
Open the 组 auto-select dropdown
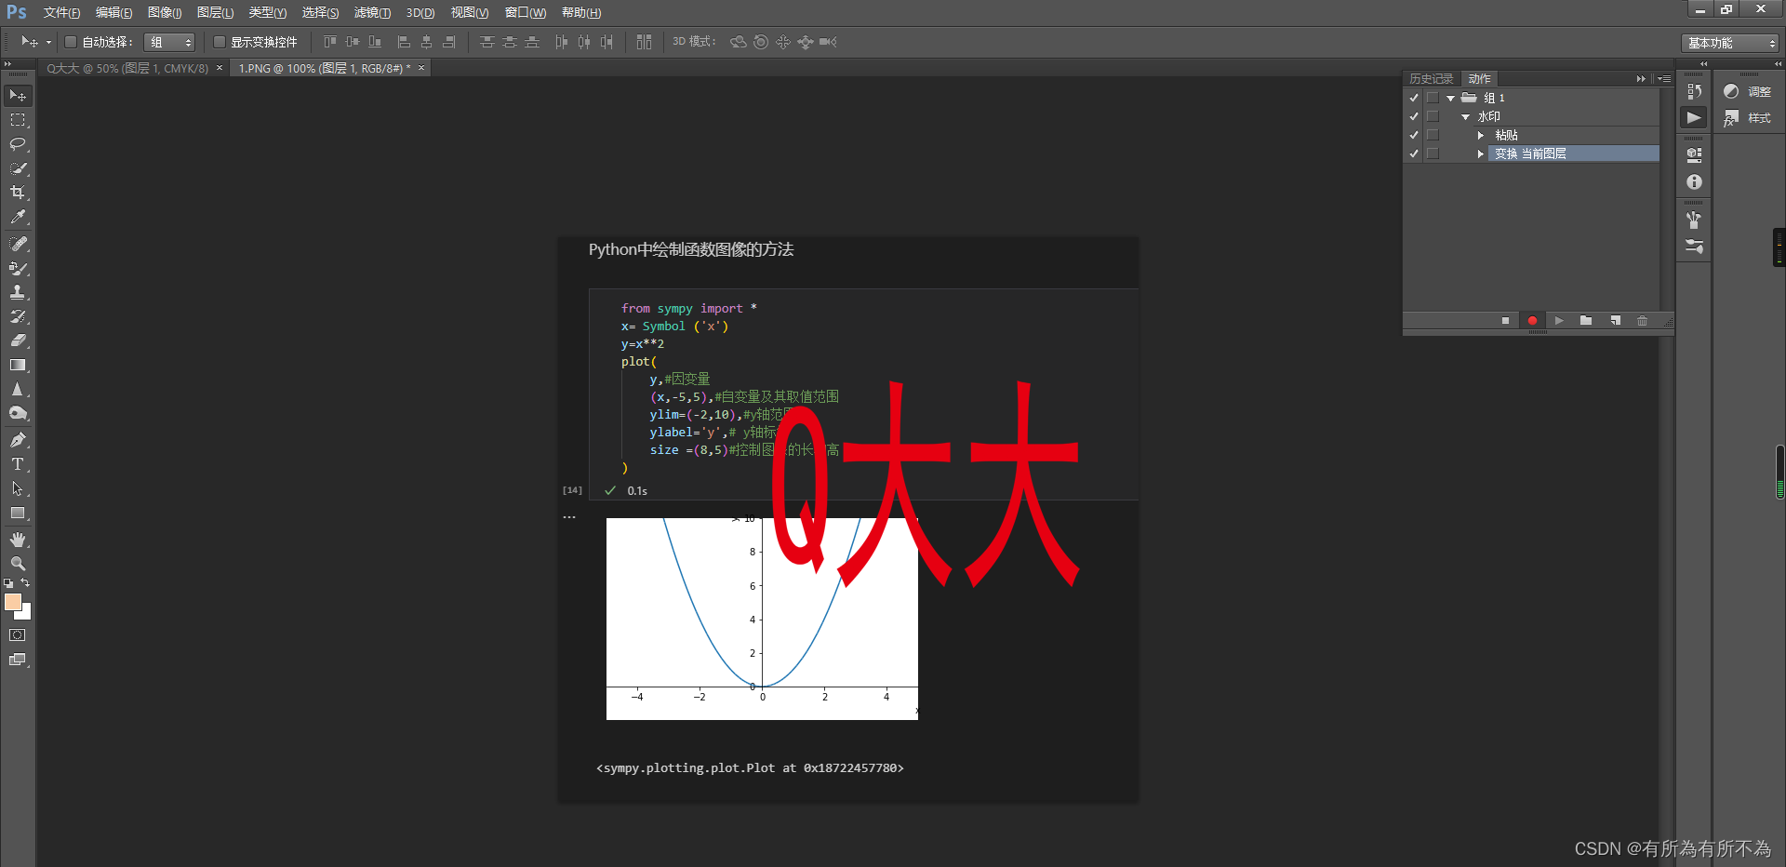pos(170,42)
